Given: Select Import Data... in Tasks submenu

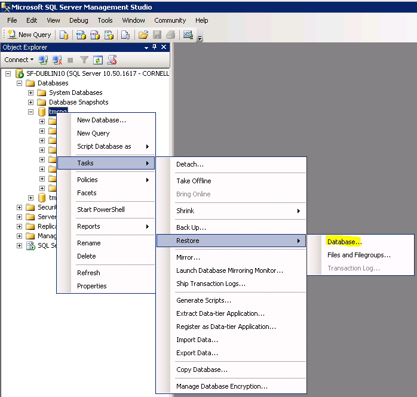Looking at the screenshot, I should (231, 340).
